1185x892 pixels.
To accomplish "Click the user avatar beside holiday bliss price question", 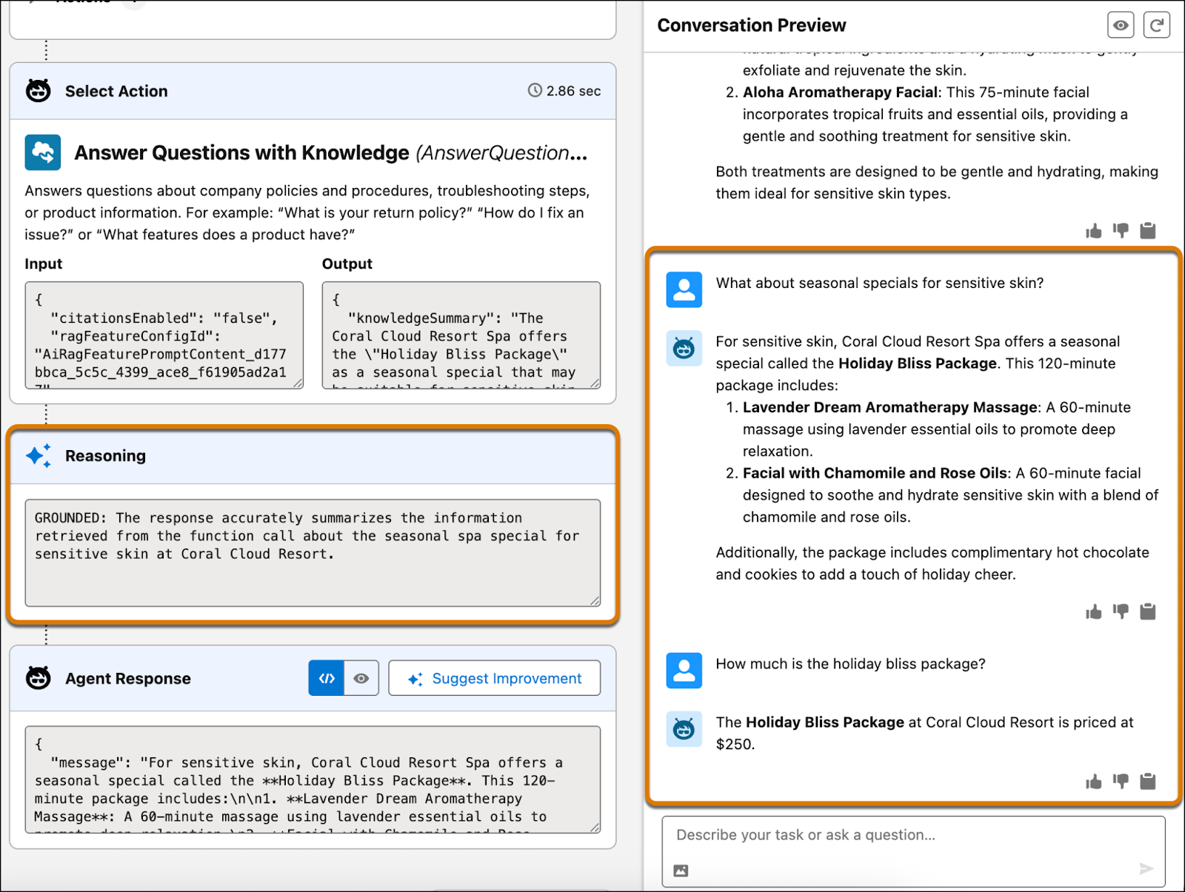I will [x=684, y=671].
